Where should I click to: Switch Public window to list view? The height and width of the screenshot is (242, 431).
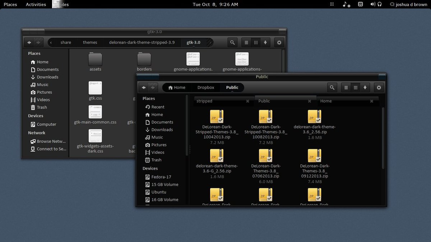click(x=346, y=87)
